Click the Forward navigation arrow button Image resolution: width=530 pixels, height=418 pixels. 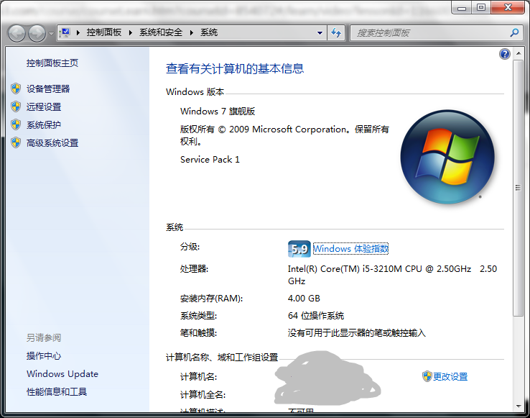click(x=37, y=33)
